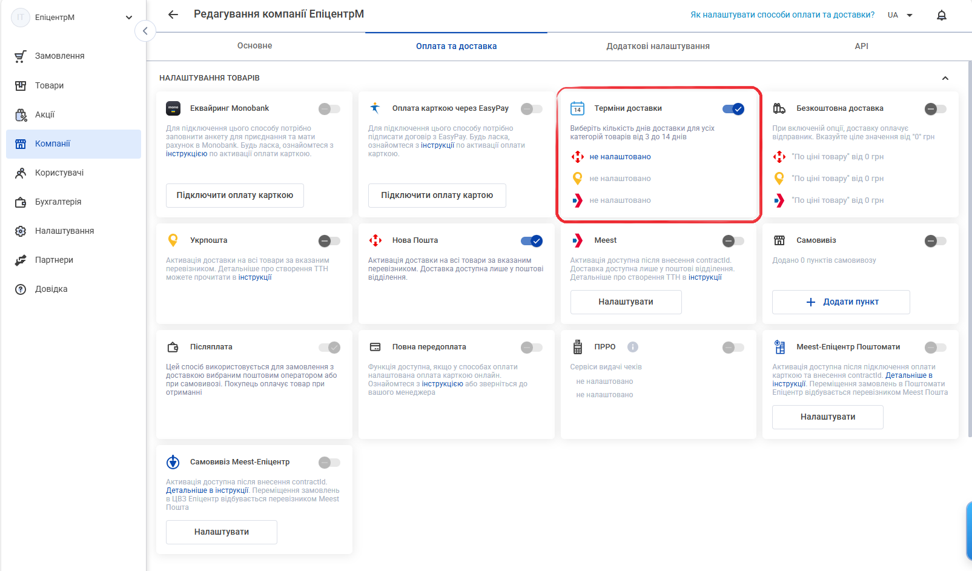Click Підключити оплату карткою for Monobank
Viewport: 972px width, 571px height.
coord(235,196)
